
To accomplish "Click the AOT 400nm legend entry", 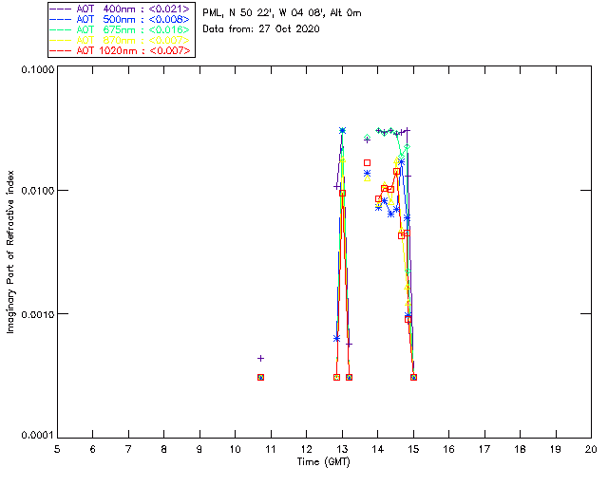I will [121, 9].
